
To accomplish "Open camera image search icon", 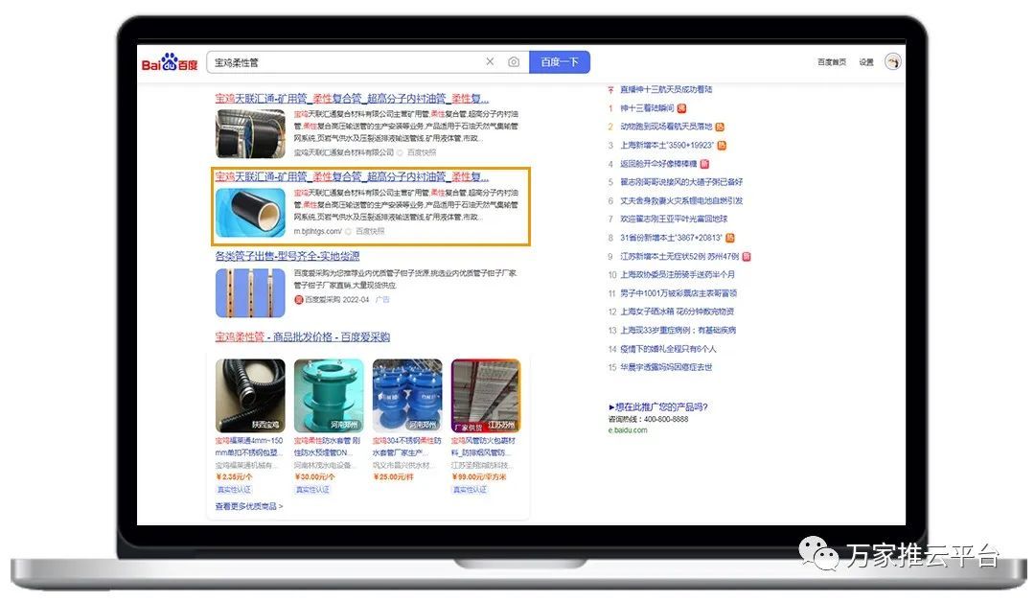I will tap(514, 62).
